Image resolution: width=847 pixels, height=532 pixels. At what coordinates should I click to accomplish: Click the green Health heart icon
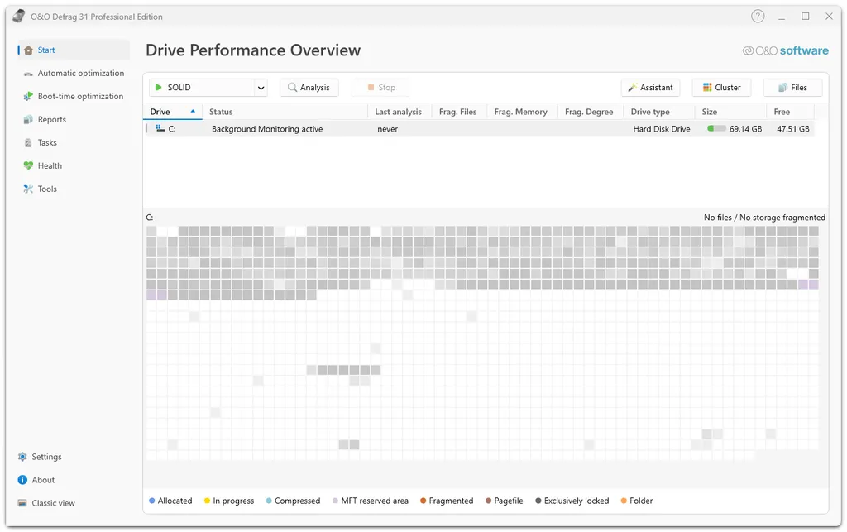(28, 165)
